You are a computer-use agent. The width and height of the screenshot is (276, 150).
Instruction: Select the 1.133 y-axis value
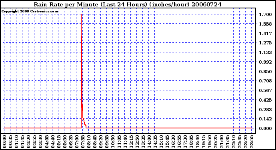click(265, 52)
